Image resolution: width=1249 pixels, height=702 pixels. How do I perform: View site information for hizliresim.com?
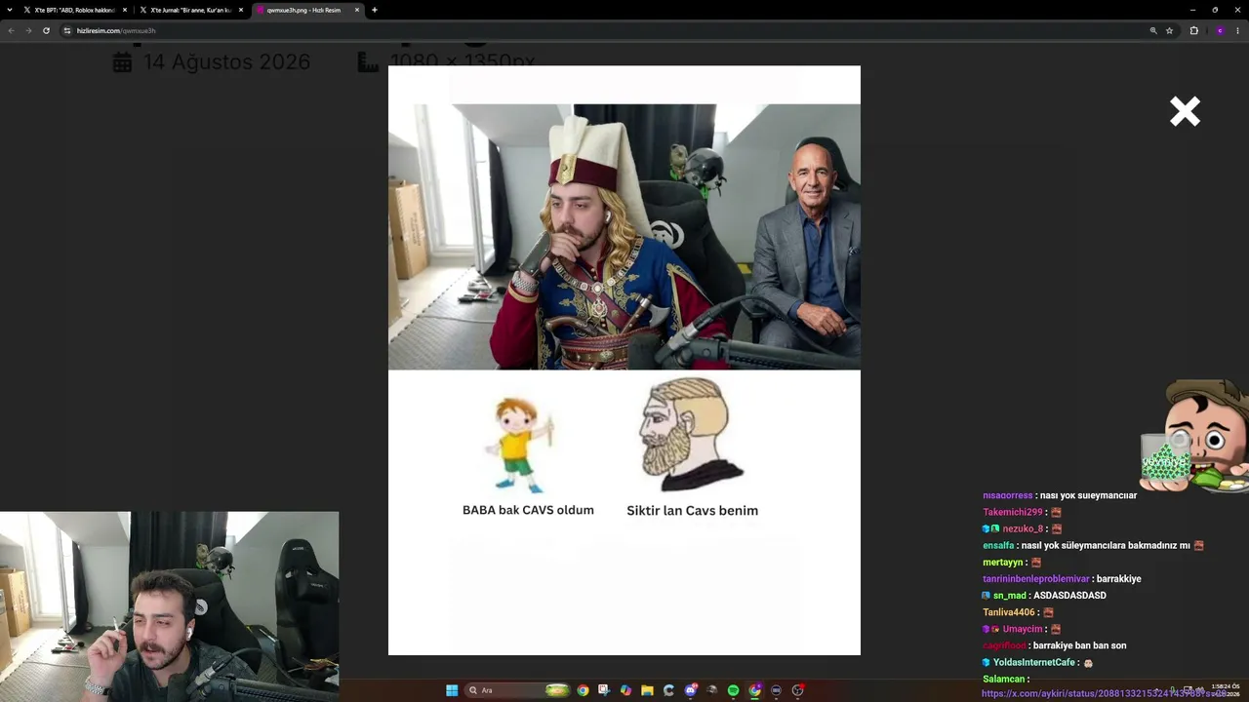click(67, 30)
